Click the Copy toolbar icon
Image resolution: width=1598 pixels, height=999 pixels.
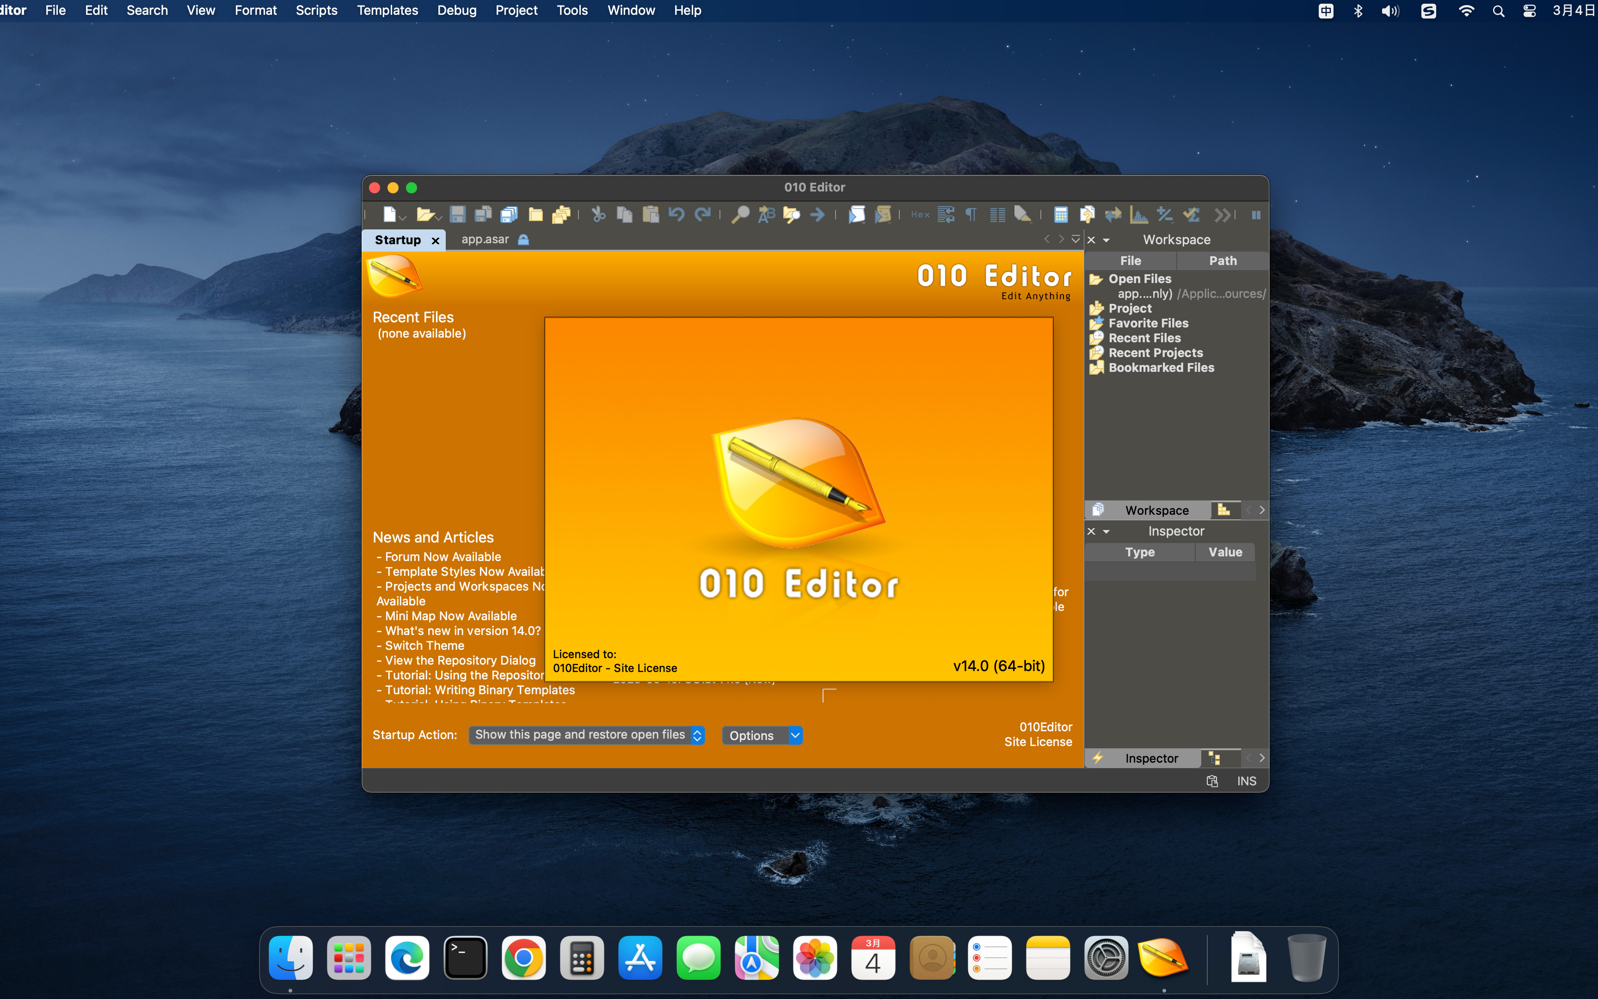coord(624,215)
